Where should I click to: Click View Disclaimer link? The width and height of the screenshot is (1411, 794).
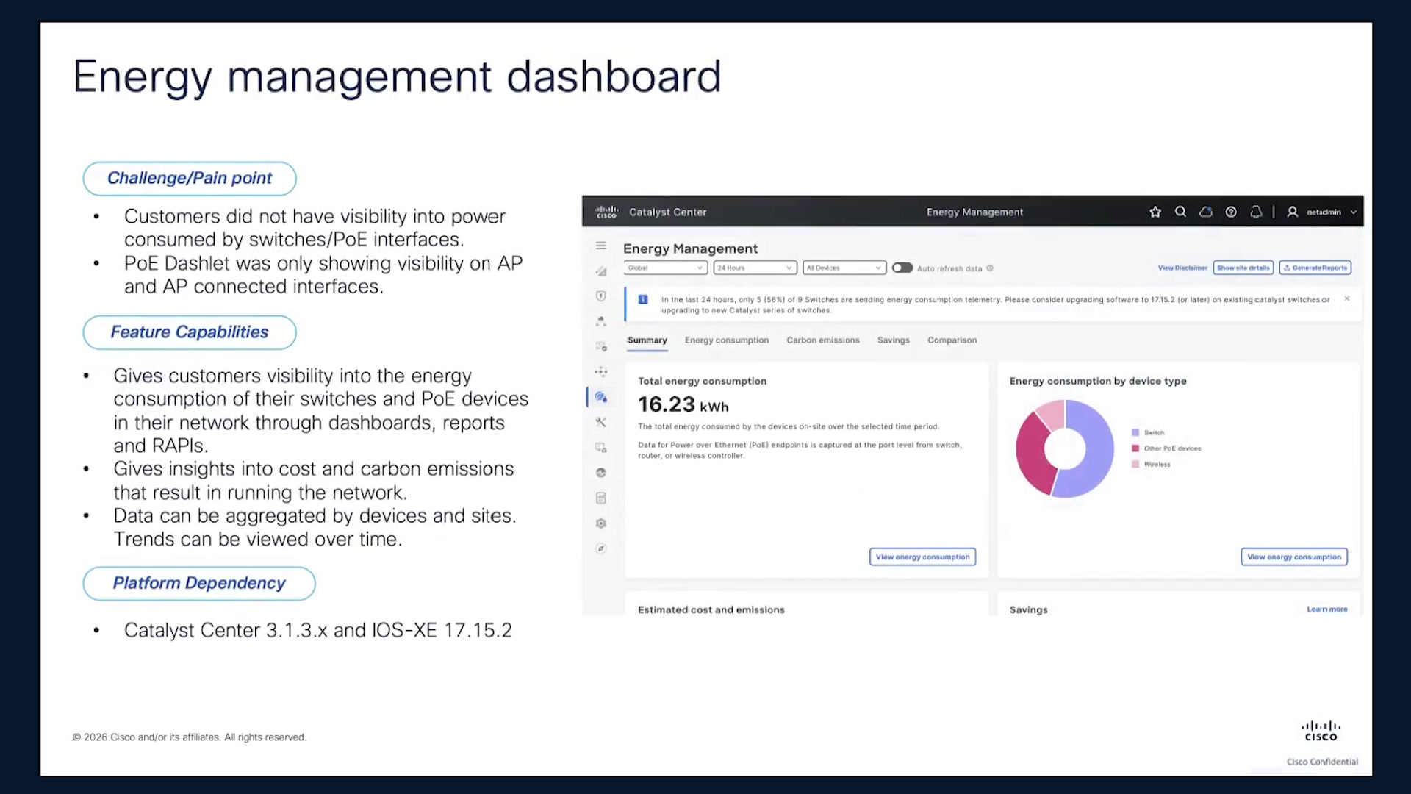1182,268
